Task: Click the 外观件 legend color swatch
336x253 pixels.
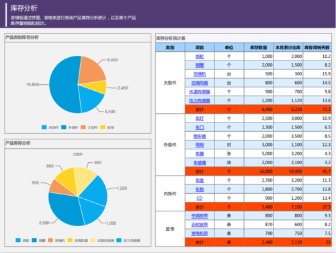Action: click(x=64, y=127)
